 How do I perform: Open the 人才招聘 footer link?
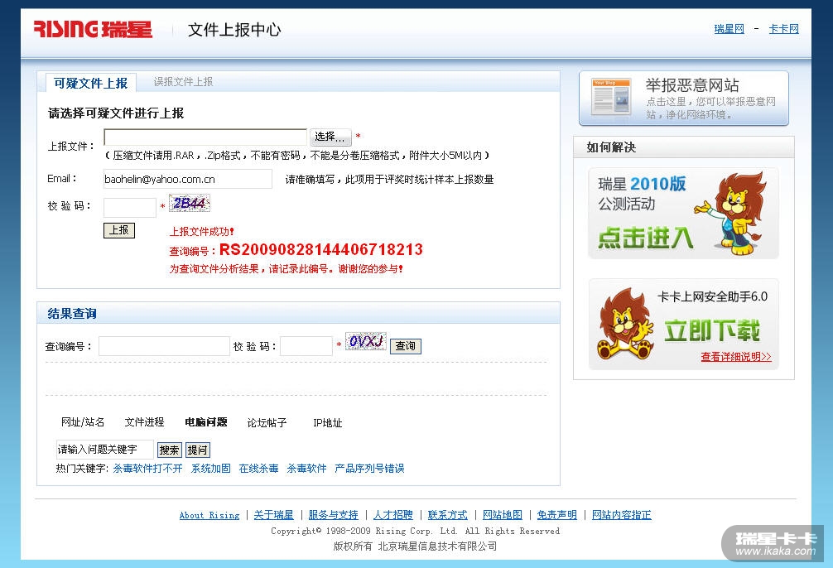[x=393, y=515]
